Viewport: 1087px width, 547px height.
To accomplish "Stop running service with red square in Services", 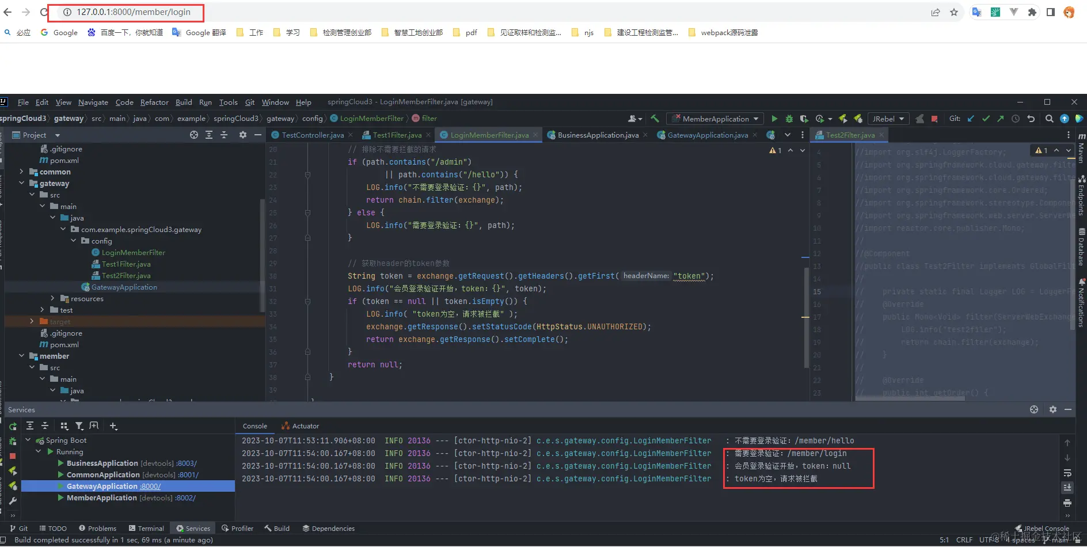I will 13,456.
